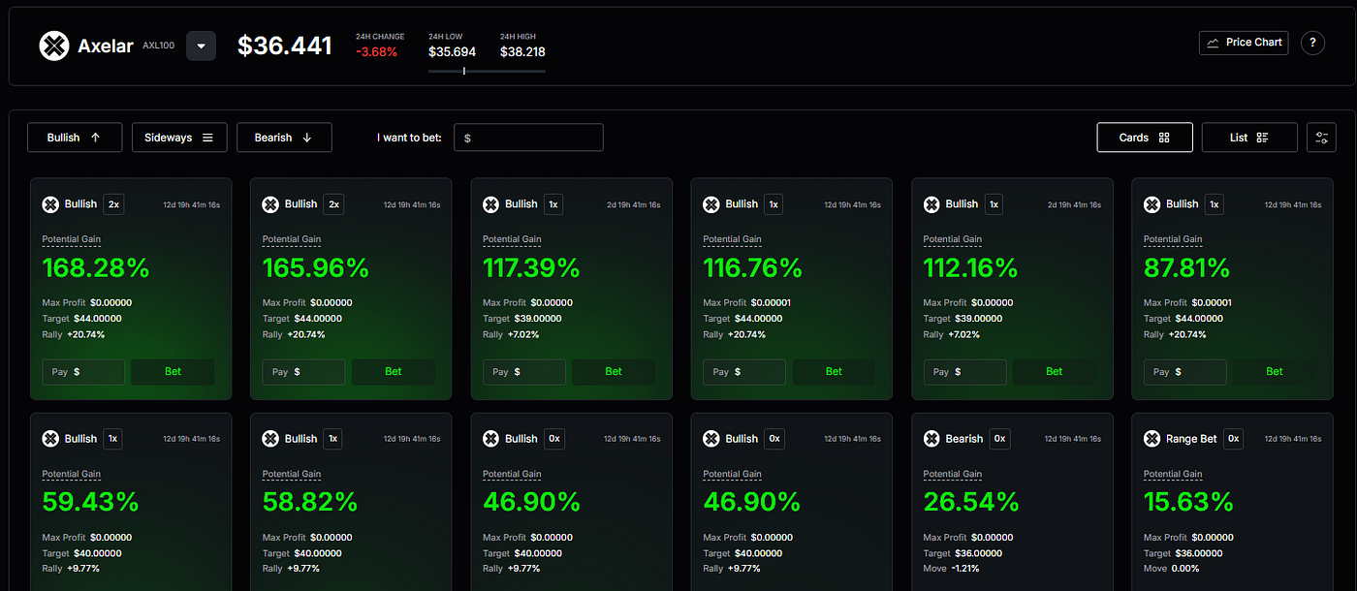Image resolution: width=1357 pixels, height=591 pixels.
Task: Click the '2d 19h 41m 16s' timer on 117.39% card
Action: (634, 205)
